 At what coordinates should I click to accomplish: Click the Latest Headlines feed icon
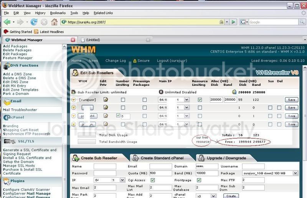pos(36,31)
